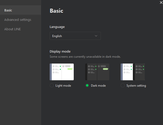The width and height of the screenshot is (163, 125).
Task: Click the Dark mode preview thumbnail
Action: [x=97, y=72]
